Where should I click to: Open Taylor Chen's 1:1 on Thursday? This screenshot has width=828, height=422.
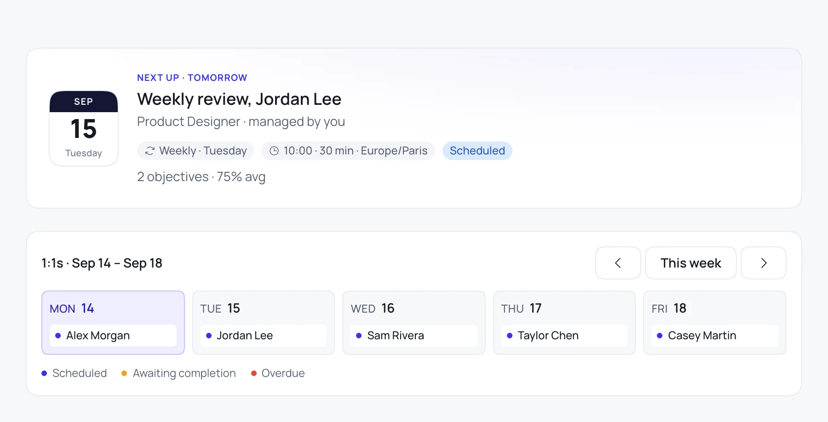point(564,336)
